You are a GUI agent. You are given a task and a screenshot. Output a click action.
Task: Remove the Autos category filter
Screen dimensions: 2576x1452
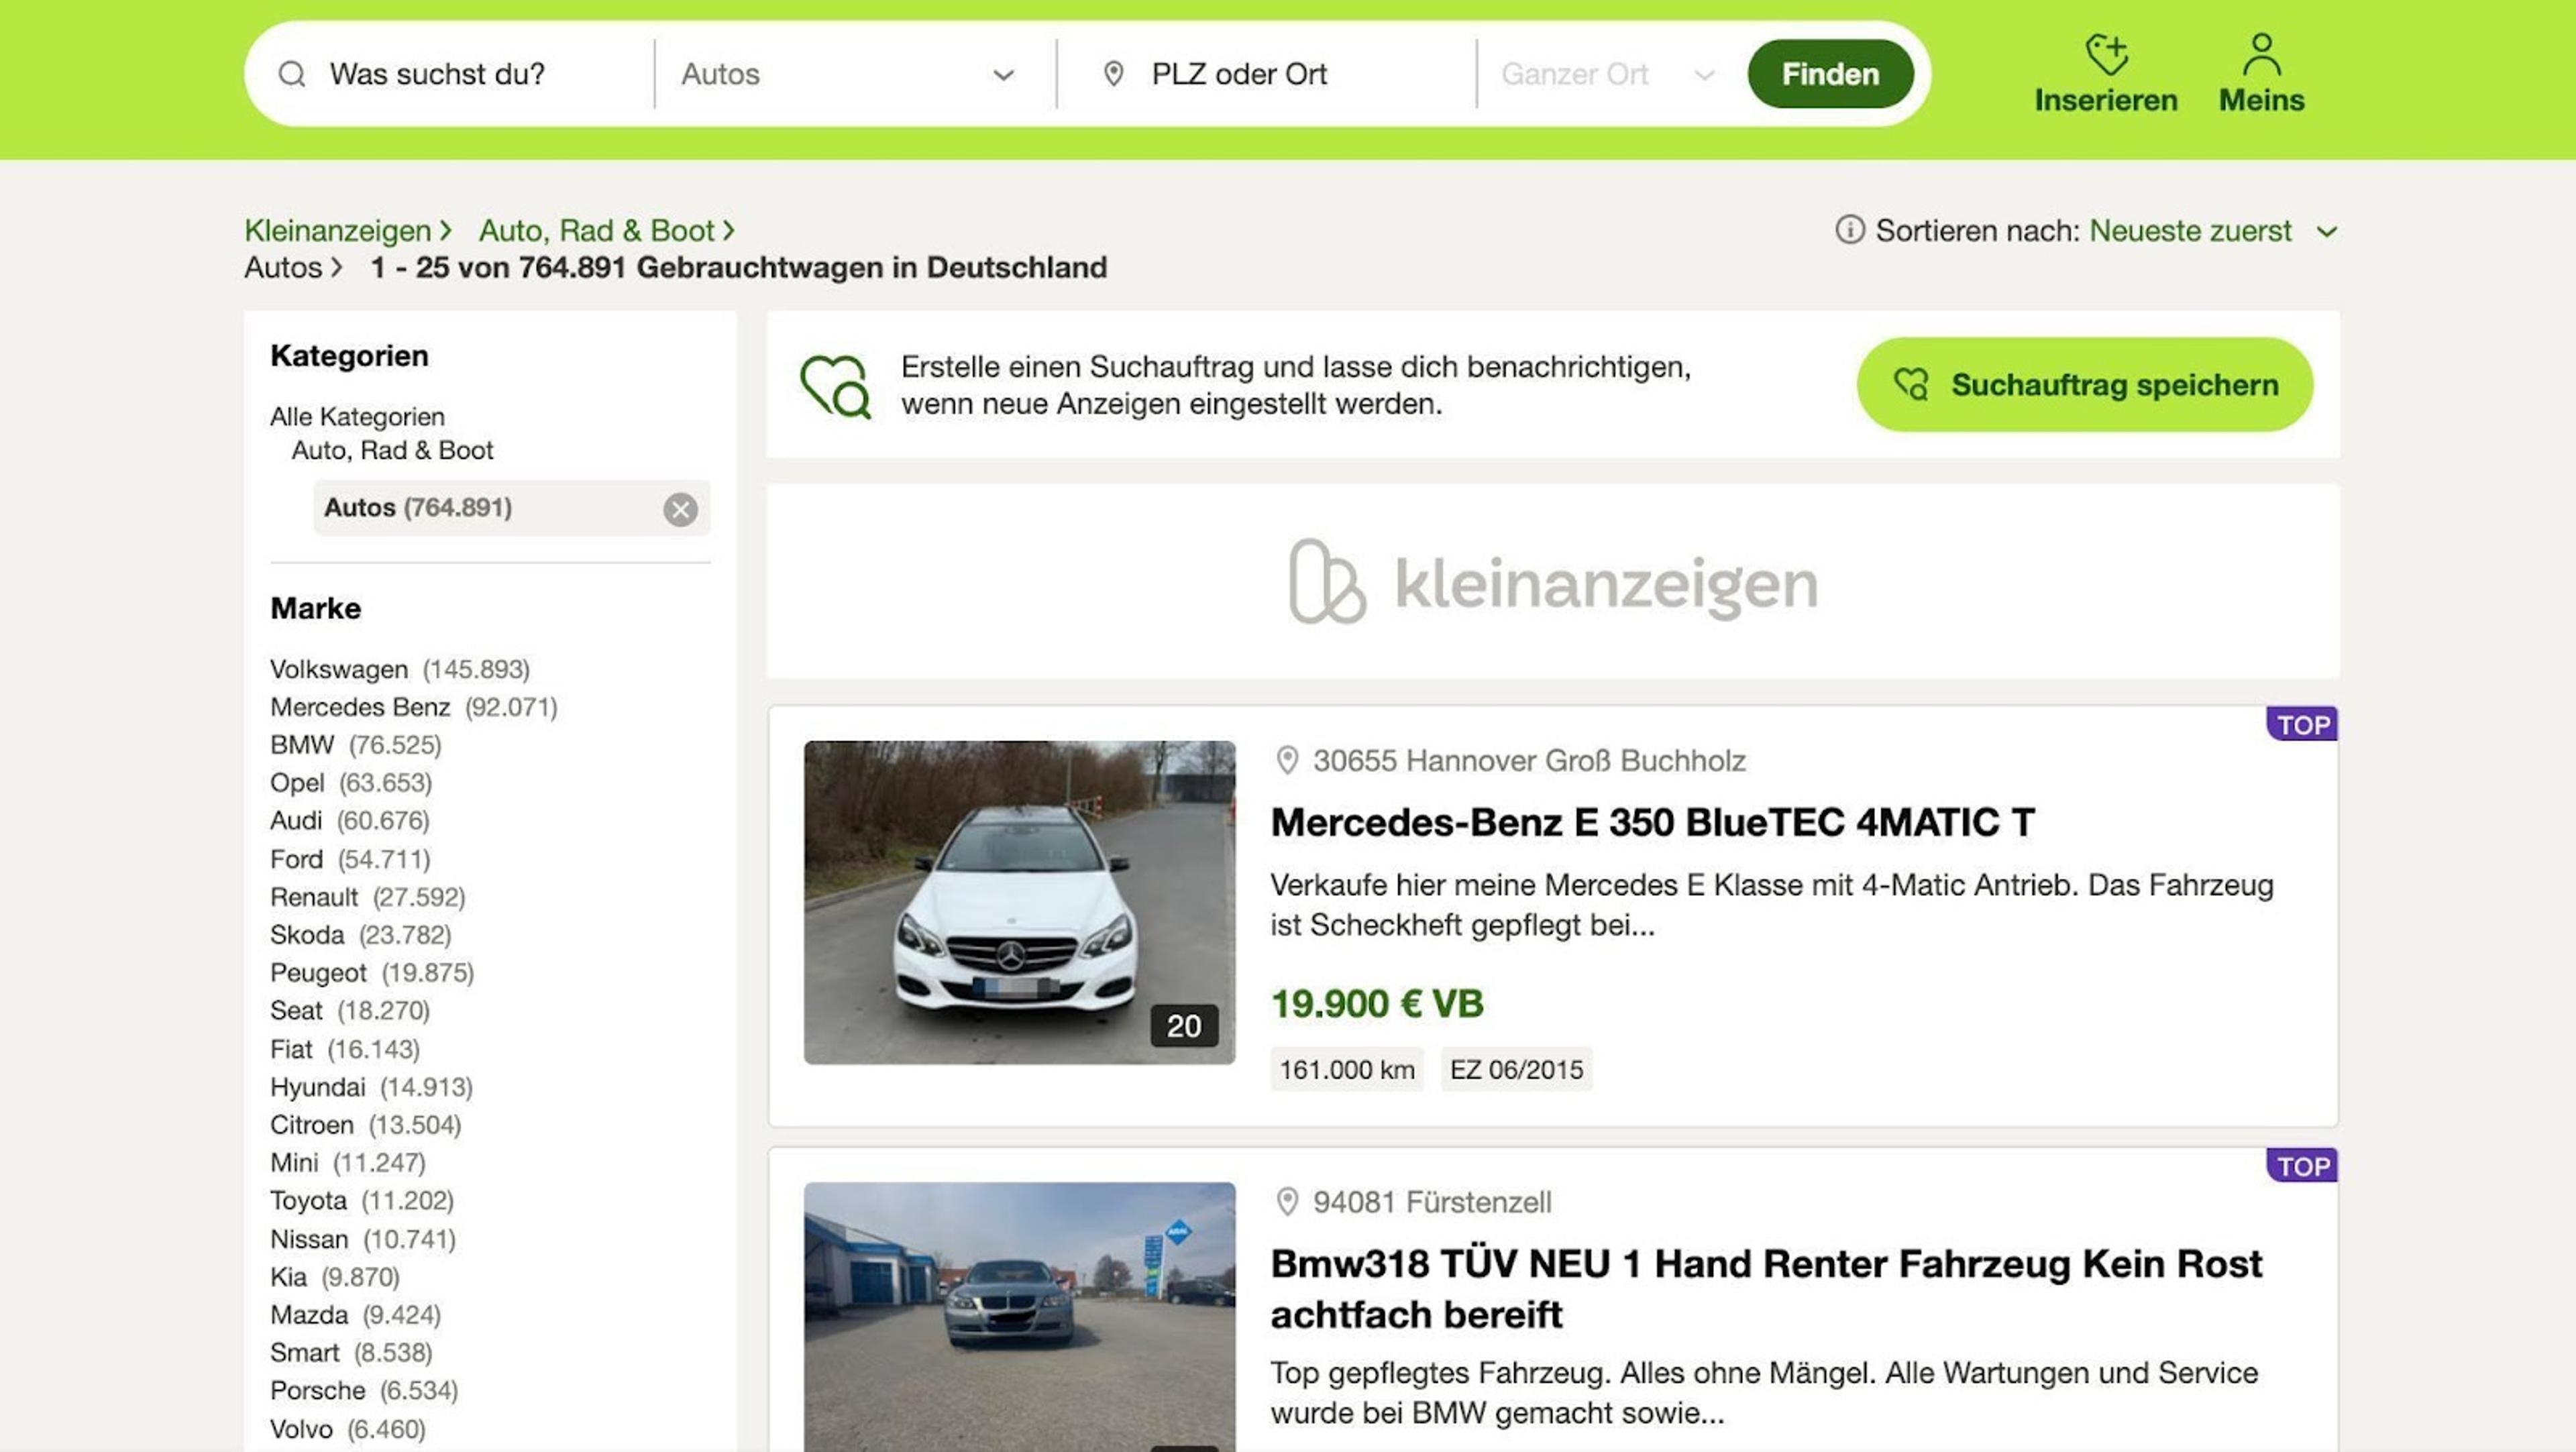(680, 509)
